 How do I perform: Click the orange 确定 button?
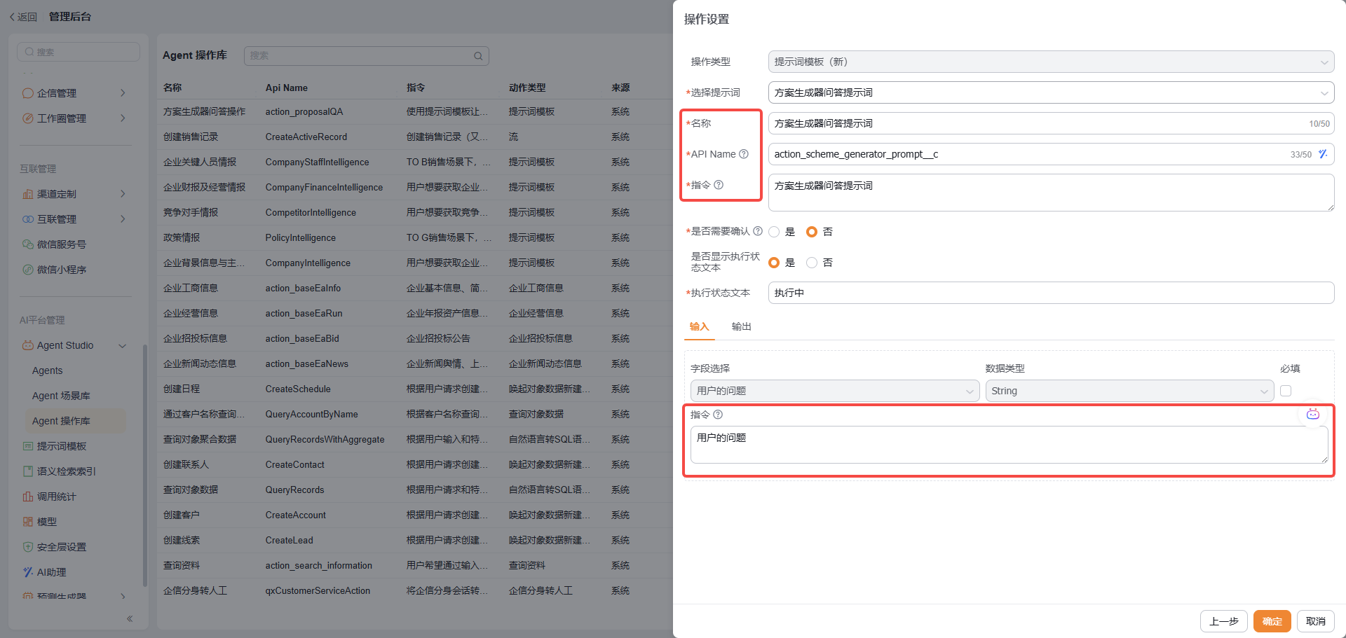(1272, 621)
